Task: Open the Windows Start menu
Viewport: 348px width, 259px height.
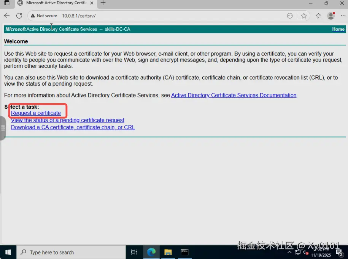Action: (8, 252)
